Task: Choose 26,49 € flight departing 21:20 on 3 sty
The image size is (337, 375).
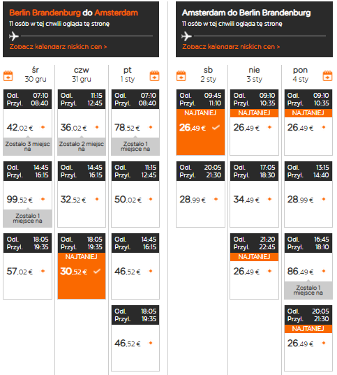Action: [x=254, y=266]
